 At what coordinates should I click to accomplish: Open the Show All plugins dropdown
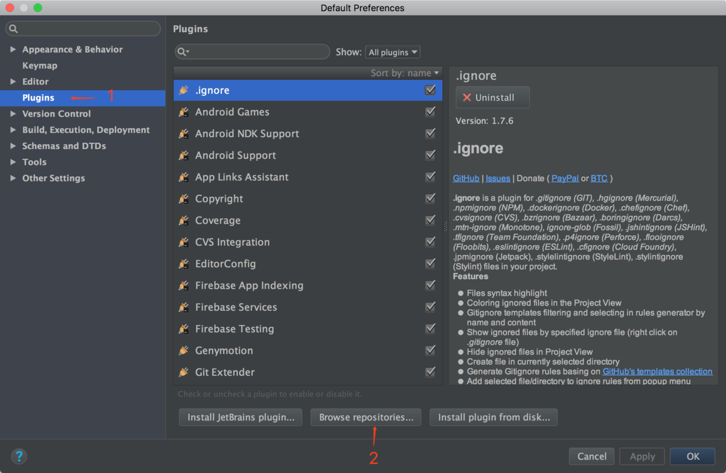(392, 52)
